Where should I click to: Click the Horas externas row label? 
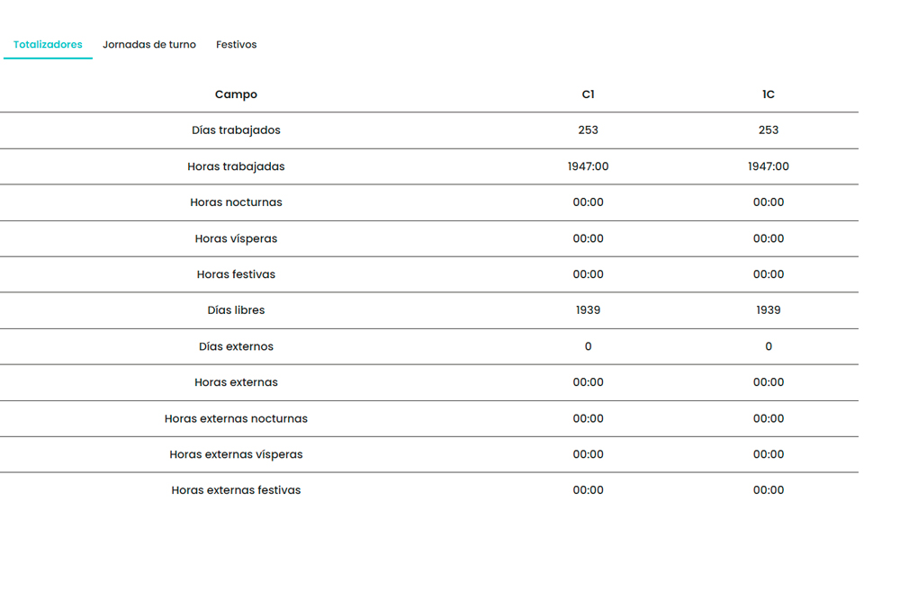click(236, 382)
